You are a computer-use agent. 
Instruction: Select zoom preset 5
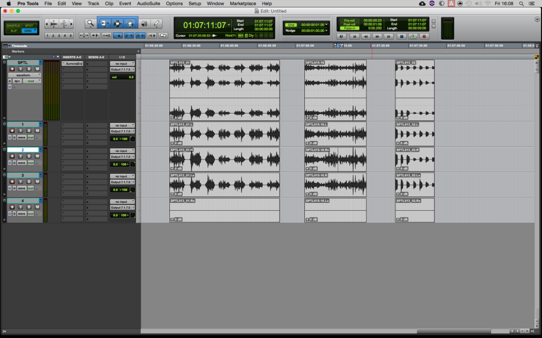click(x=71, y=35)
